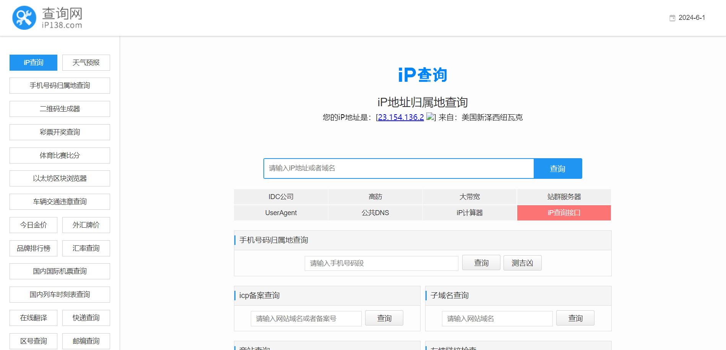Go to 手机号码归属地查询 sidebar link
Viewport: 726px width, 350px height.
[x=60, y=86]
